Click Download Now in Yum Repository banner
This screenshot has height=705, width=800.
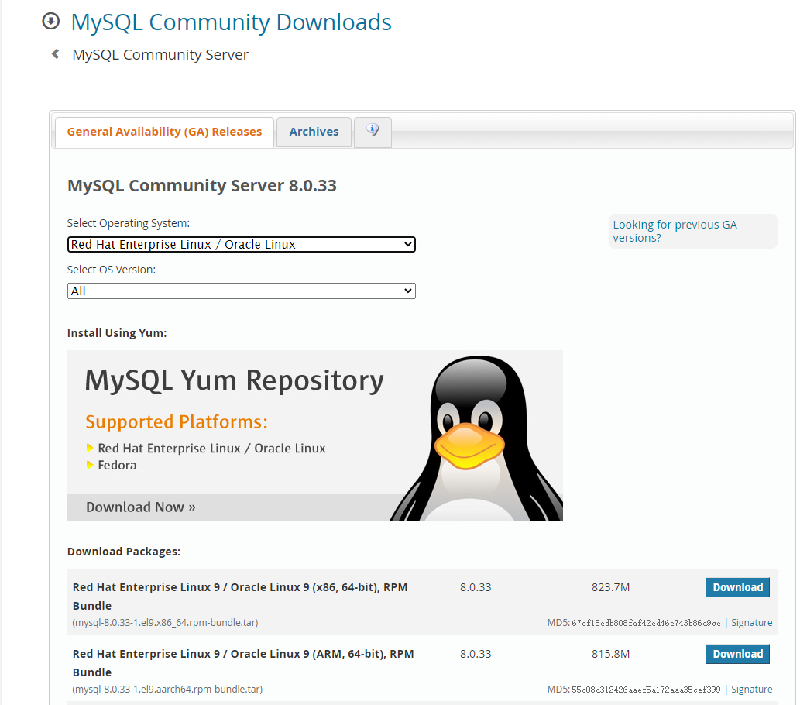[141, 507]
